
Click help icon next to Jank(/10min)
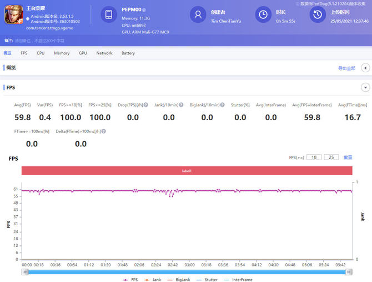tap(182, 105)
